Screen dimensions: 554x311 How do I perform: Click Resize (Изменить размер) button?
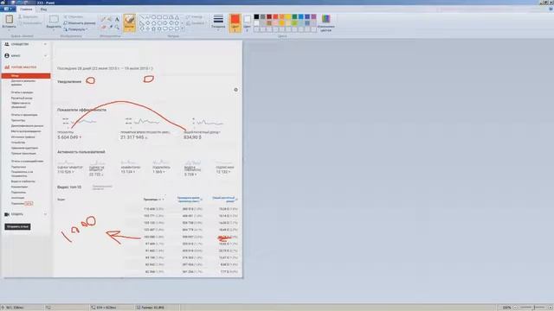click(x=80, y=23)
